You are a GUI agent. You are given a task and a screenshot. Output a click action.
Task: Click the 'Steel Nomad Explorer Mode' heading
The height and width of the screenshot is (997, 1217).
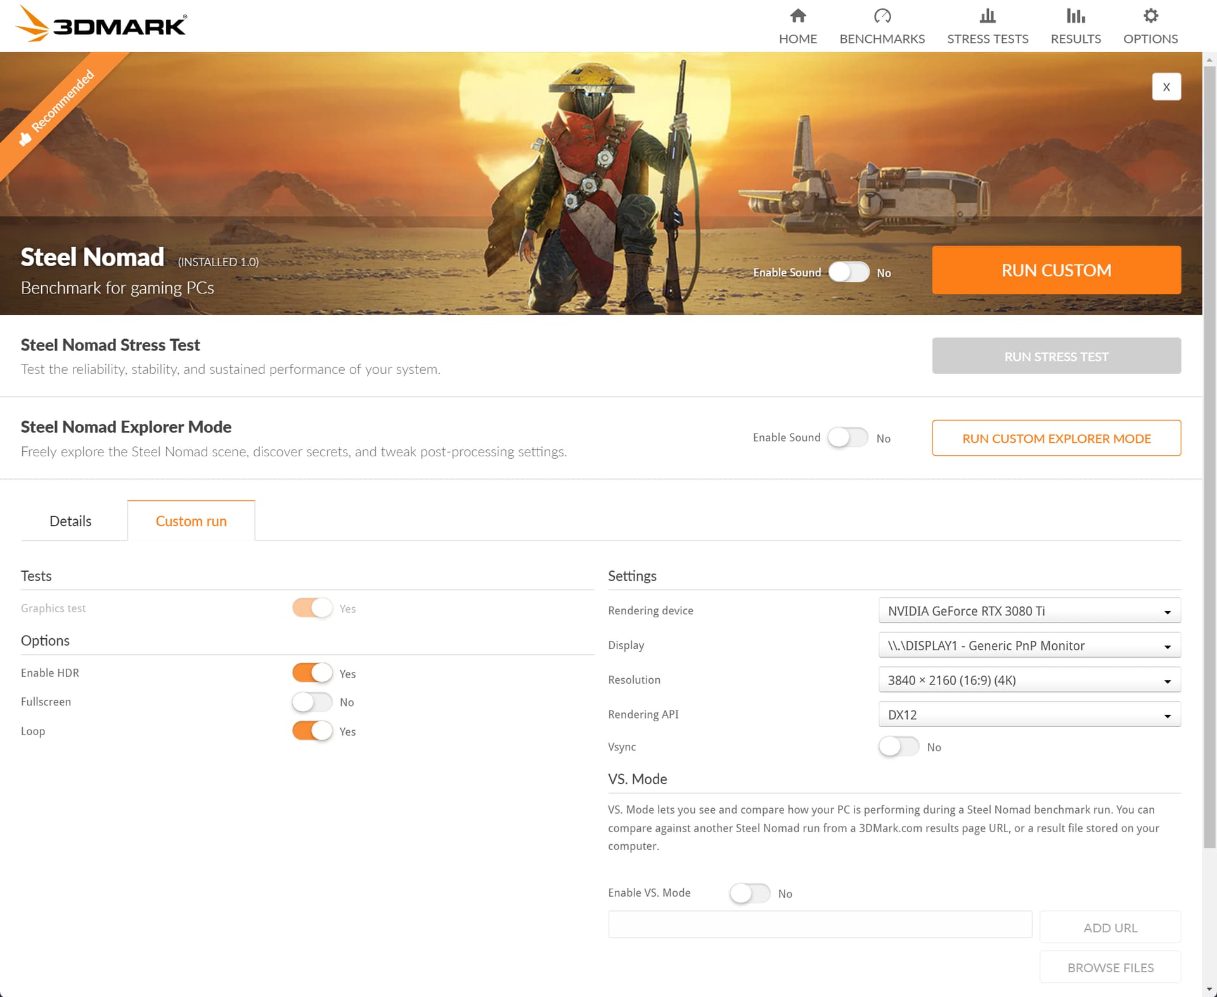(x=126, y=427)
